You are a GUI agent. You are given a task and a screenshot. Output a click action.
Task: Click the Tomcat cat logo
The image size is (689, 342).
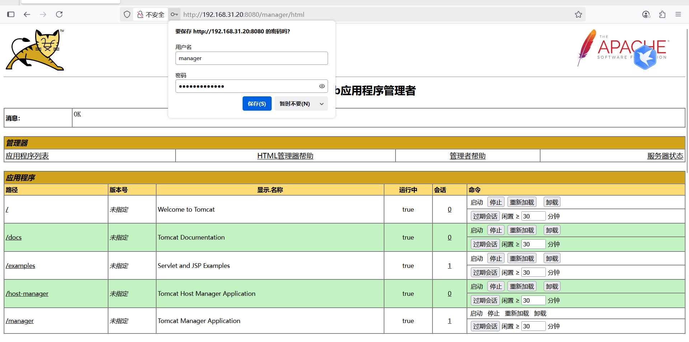pos(35,50)
